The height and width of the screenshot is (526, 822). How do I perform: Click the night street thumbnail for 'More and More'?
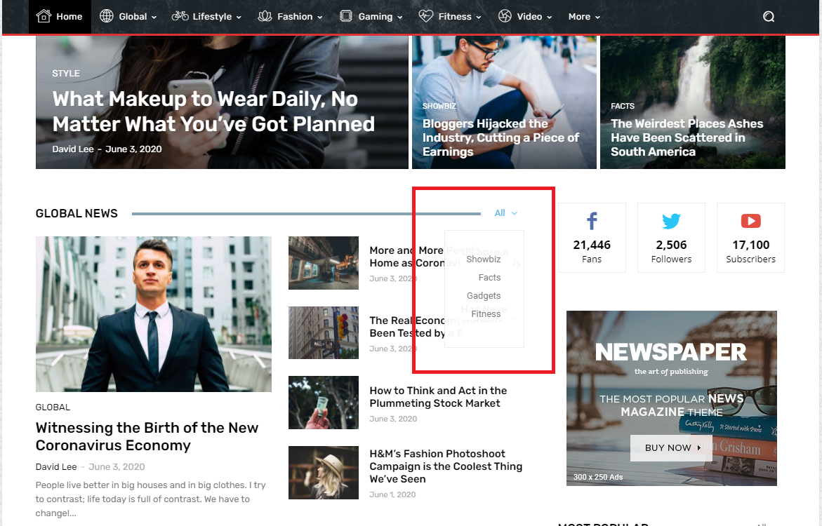click(324, 262)
